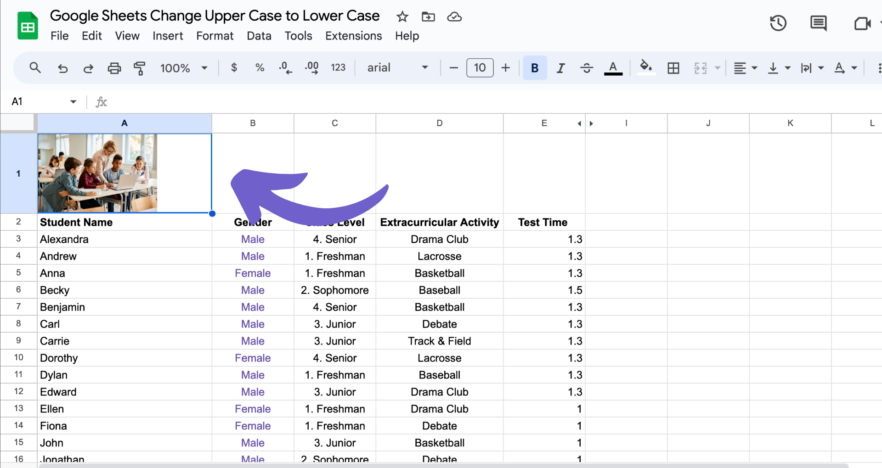Toggle bold formatting off
This screenshot has height=468, width=882.
click(534, 68)
